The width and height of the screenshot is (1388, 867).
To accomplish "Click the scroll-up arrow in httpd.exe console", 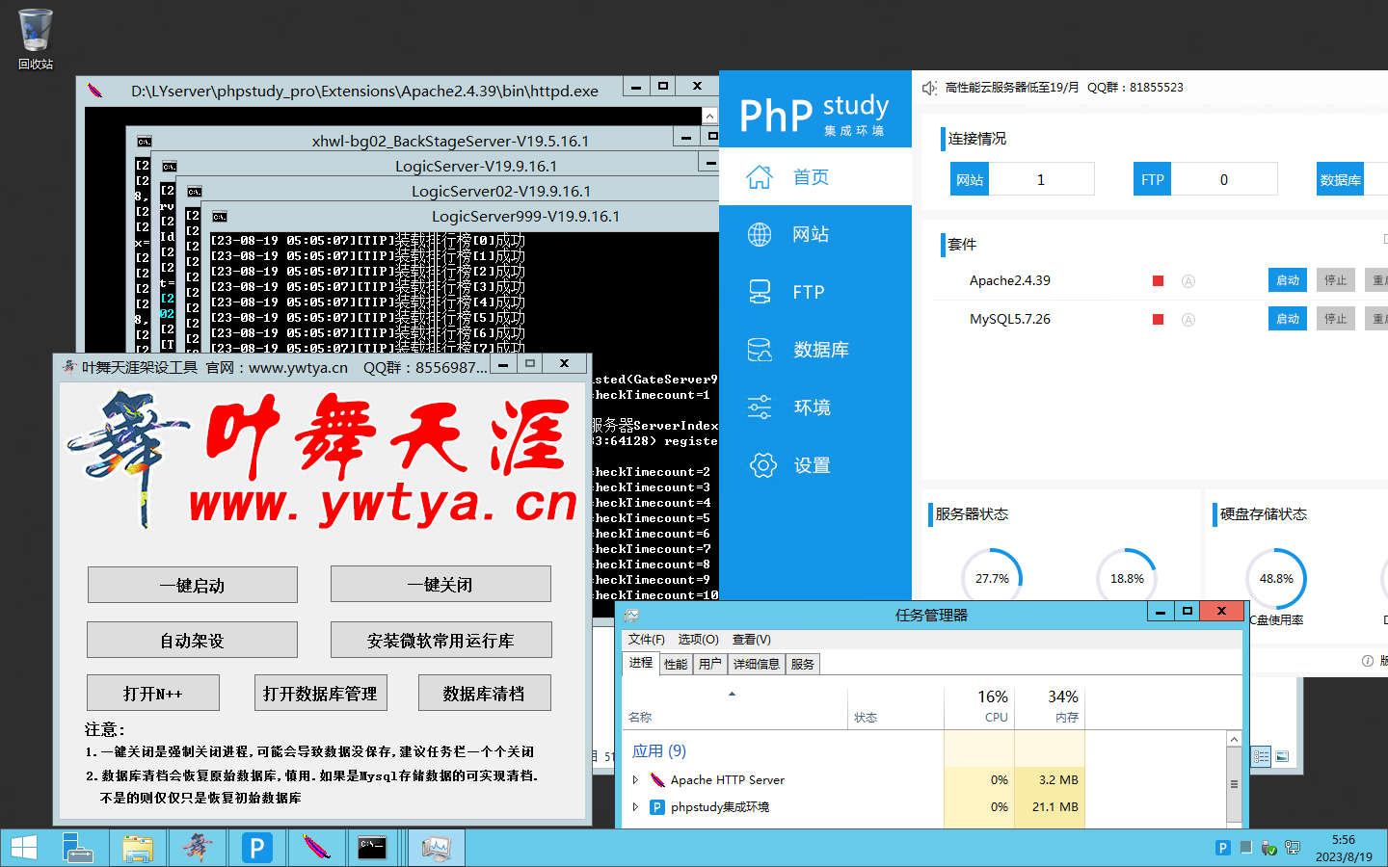I will point(709,116).
